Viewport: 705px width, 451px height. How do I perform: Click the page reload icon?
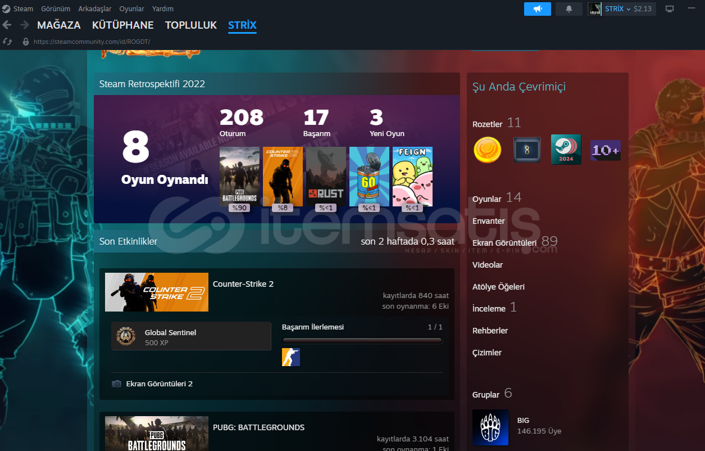pyautogui.click(x=7, y=42)
